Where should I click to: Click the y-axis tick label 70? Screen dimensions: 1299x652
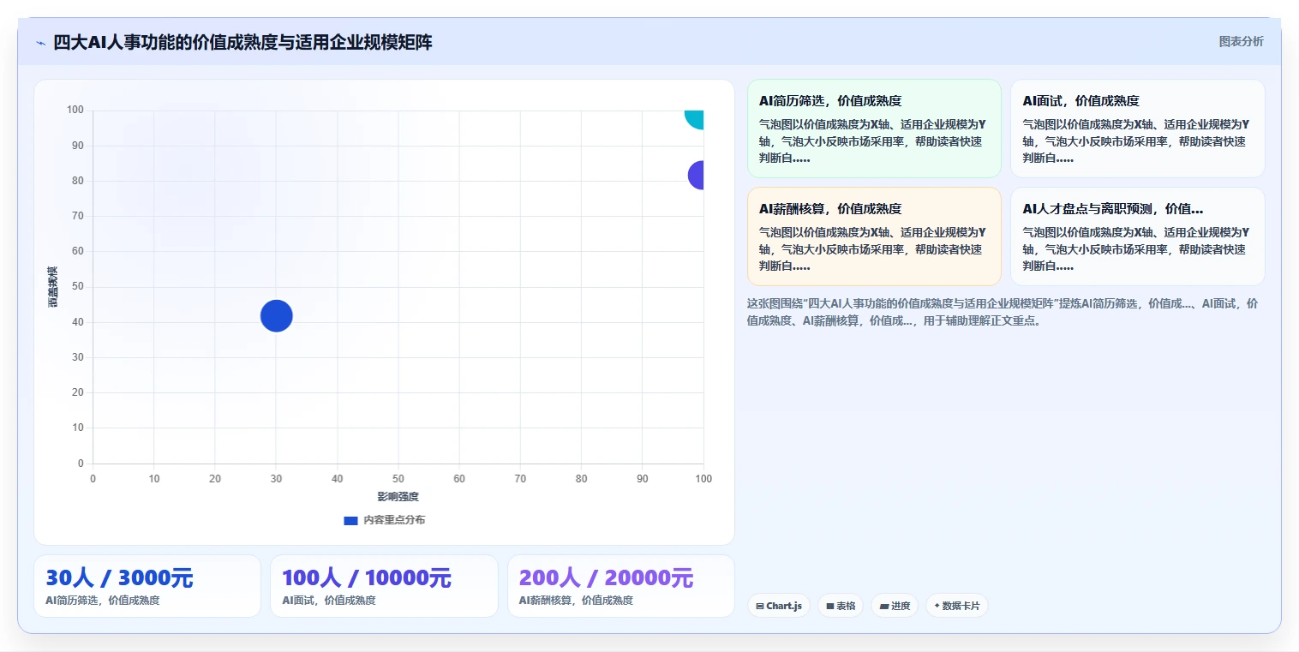pos(78,216)
